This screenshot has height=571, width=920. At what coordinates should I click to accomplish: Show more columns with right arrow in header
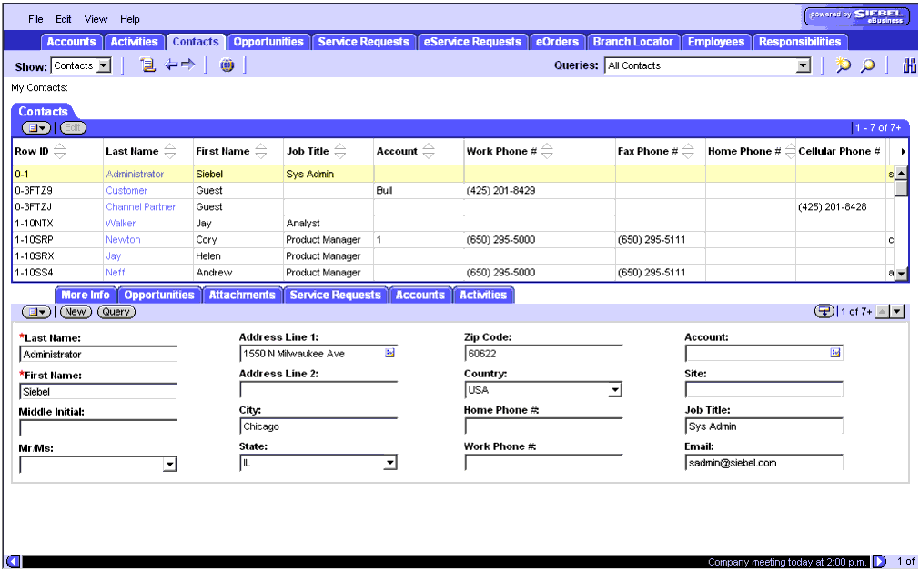[x=903, y=151]
